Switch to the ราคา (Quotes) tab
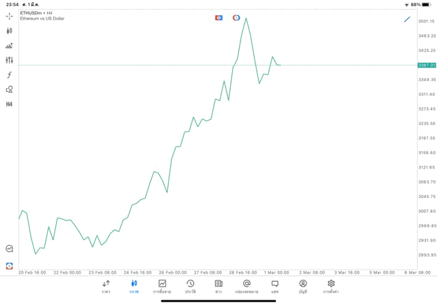The height and width of the screenshot is (305, 437). point(106,287)
